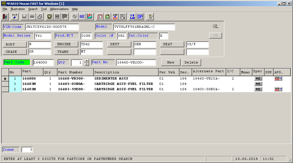Image resolution: width=293 pixels, height=163 pixels.
Task: Click the GRADE button
Action: [x=15, y=52]
